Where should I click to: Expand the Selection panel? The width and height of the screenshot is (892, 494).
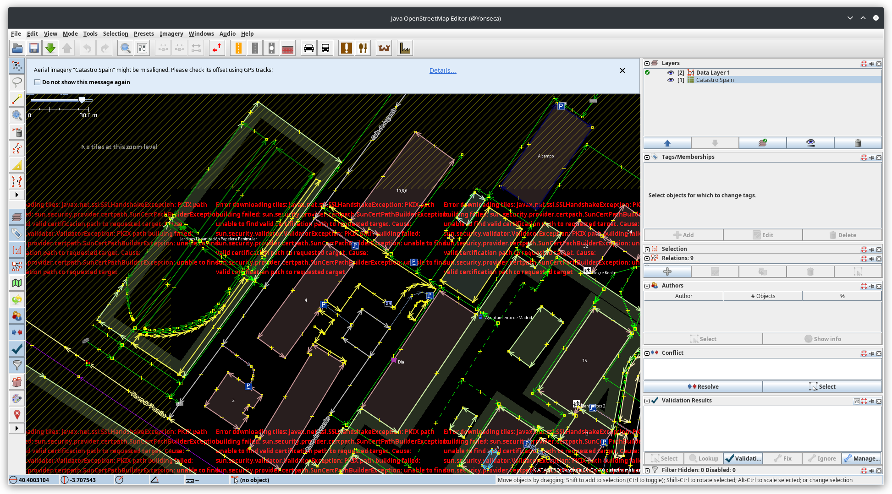click(x=647, y=250)
